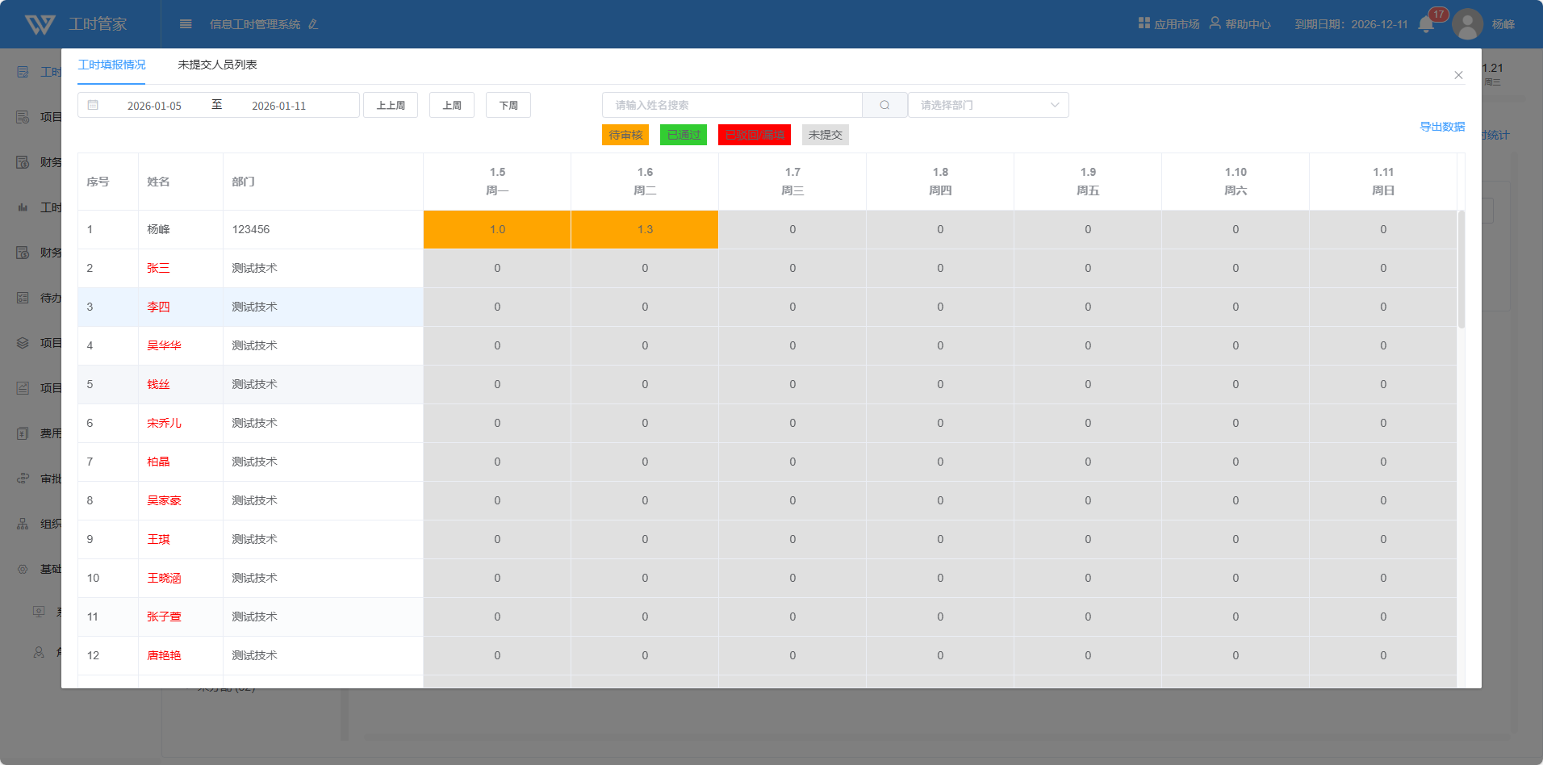The image size is (1543, 765).
Task: Click the 上上周 button
Action: (391, 105)
